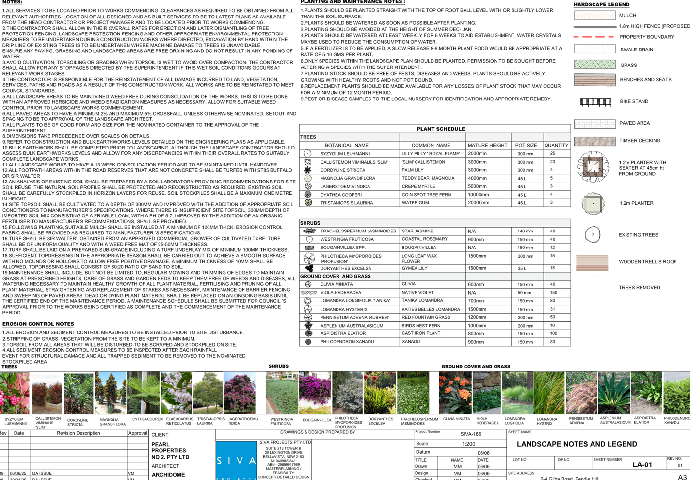
Task: Click the Swale Drain pattern symbol
Action: (594, 49)
